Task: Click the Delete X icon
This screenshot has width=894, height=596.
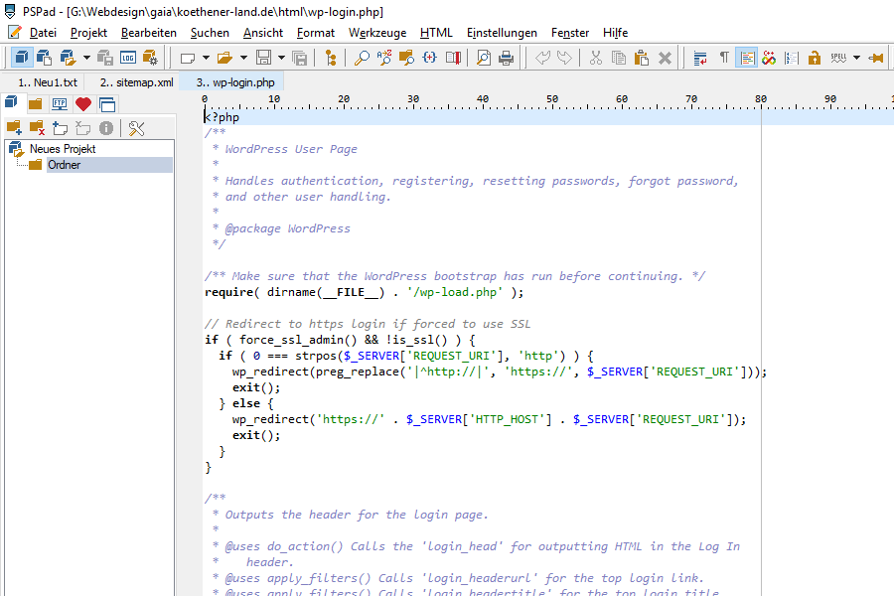Action: (665, 58)
